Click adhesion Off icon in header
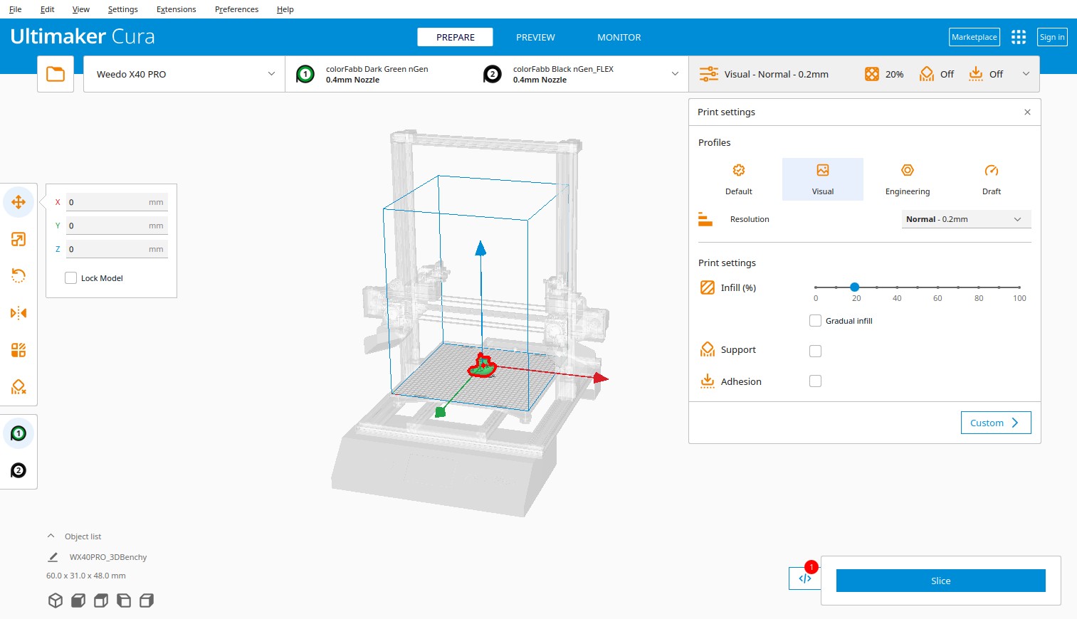 click(x=976, y=74)
